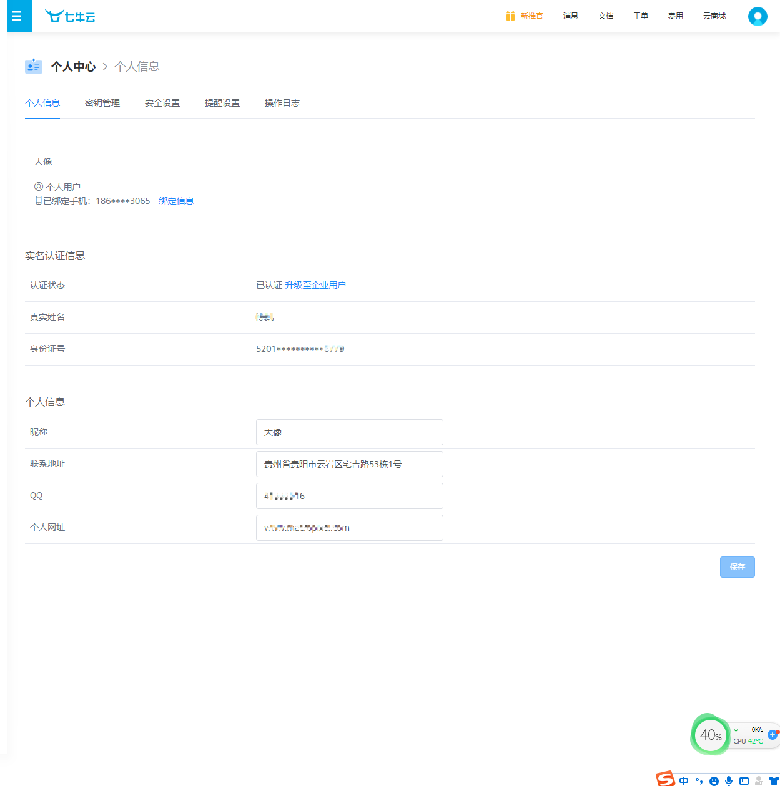780x786 pixels.
Task: Click the gift icon beside 新推官
Action: point(510,16)
